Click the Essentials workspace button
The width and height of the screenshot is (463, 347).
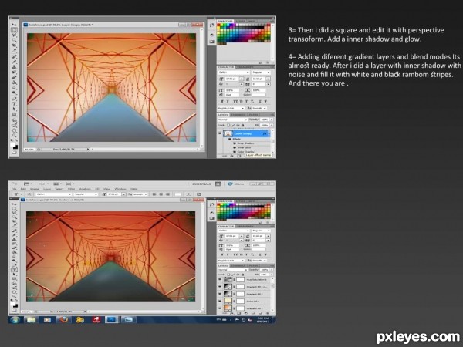tap(201, 184)
